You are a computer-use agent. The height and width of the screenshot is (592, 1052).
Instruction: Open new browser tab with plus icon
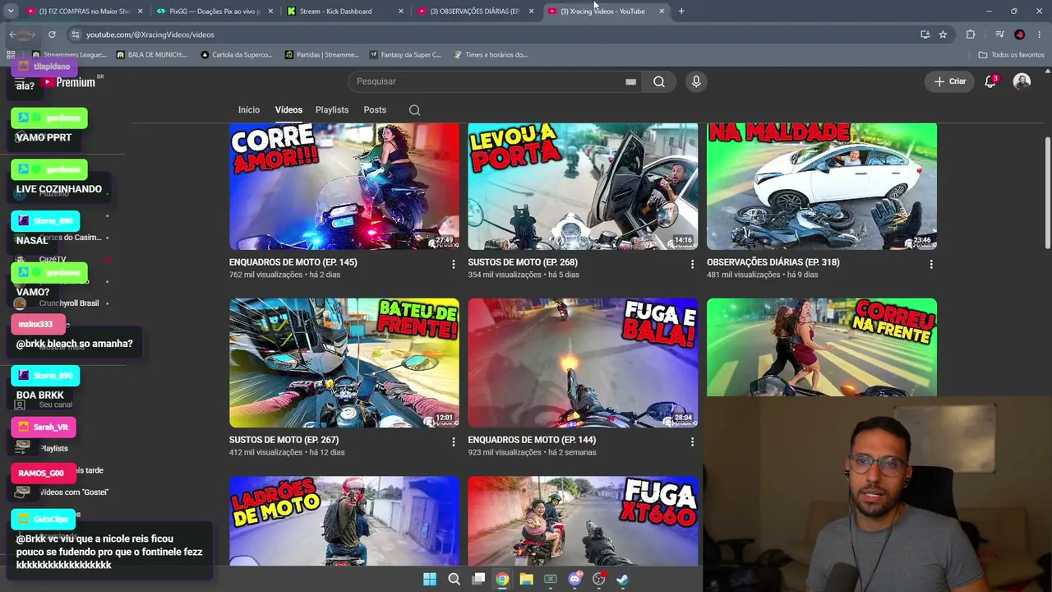pyautogui.click(x=681, y=11)
